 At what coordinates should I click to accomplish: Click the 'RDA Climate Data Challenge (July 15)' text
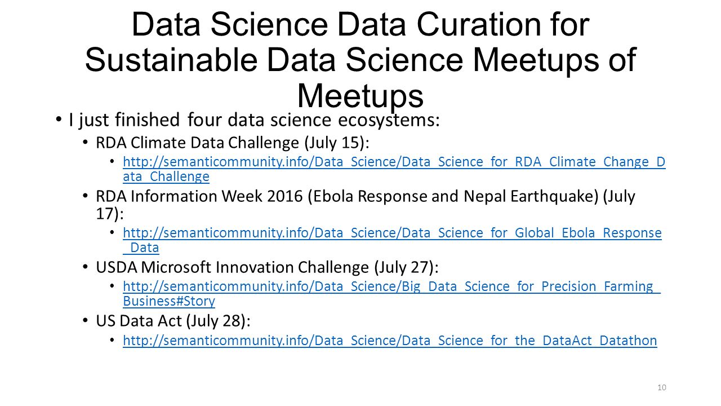point(233,143)
